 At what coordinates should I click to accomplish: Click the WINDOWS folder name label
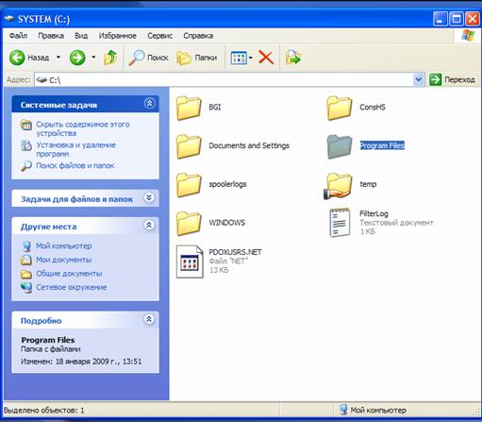[x=227, y=223]
